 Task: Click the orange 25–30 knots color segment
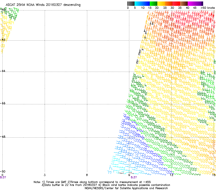coord(169,4)
